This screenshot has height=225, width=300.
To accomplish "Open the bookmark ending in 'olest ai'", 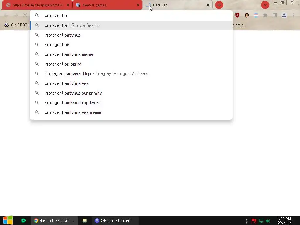I will click(x=238, y=25).
